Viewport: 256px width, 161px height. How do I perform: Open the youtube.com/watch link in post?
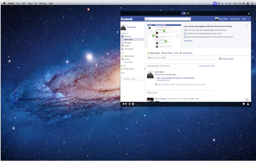(x=175, y=78)
